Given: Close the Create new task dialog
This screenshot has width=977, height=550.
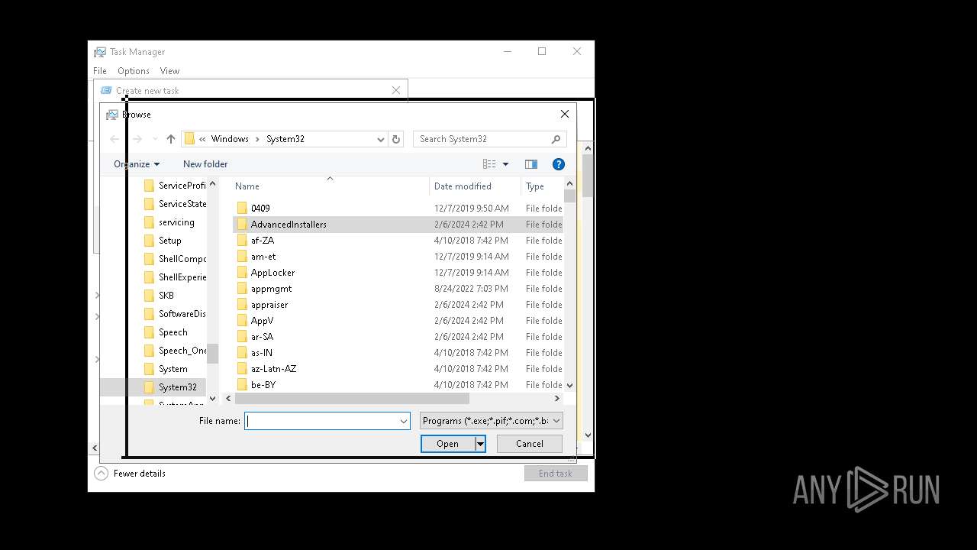Looking at the screenshot, I should click(395, 90).
